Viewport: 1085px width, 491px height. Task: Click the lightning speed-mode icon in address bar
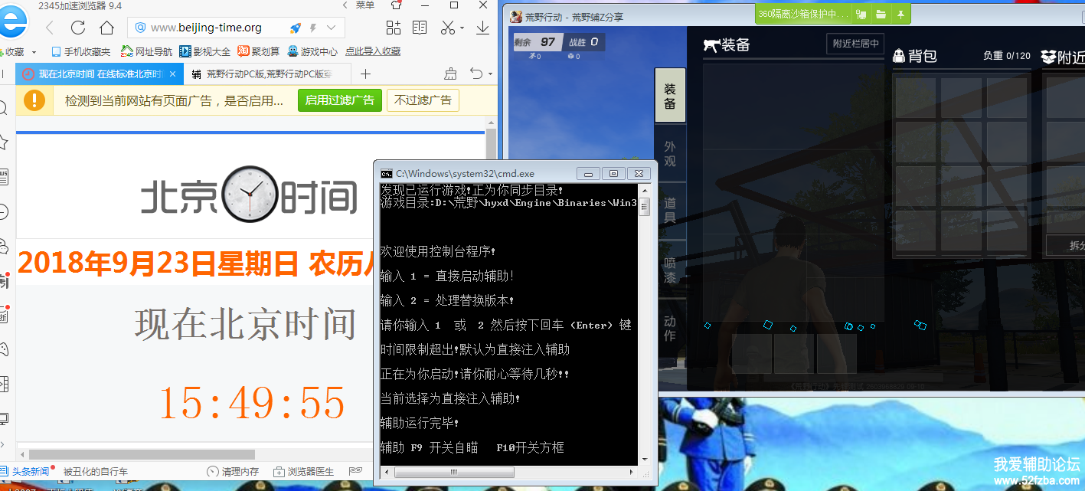pos(313,28)
